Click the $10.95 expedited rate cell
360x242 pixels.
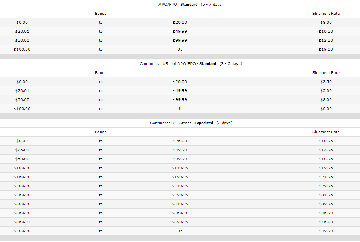325,141
